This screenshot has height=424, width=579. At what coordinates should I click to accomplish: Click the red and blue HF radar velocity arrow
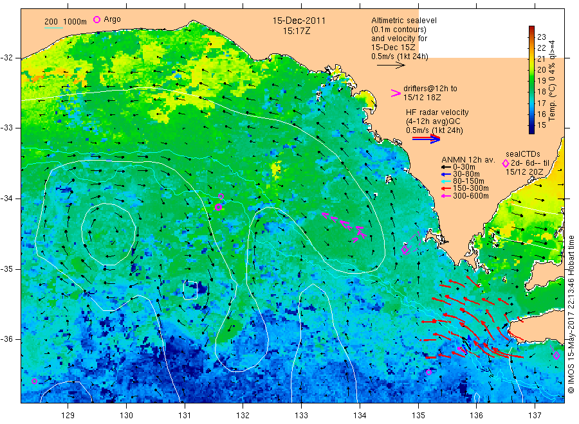click(x=427, y=139)
